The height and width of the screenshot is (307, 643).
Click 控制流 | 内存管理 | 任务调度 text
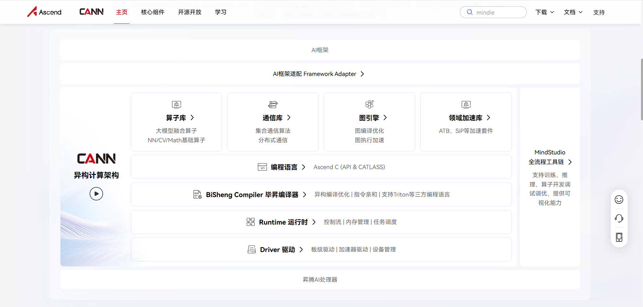[360, 222]
